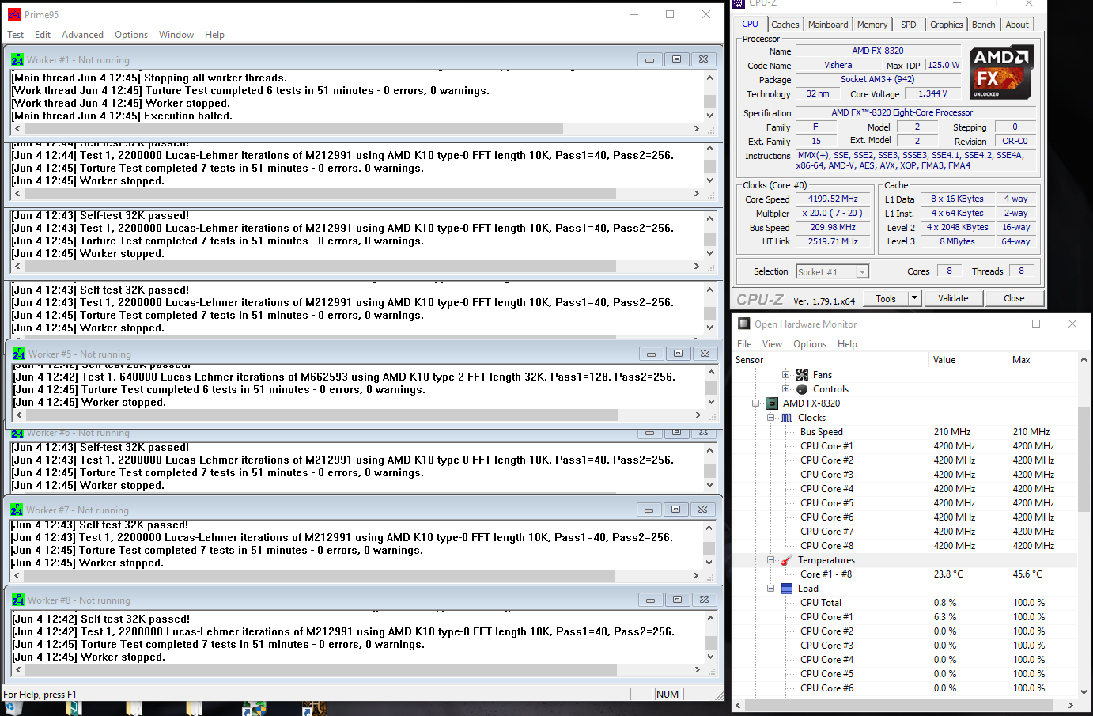Screen dimensions: 1093x716
Task: Click the Fans icon in sensor tree
Action: 802,375
